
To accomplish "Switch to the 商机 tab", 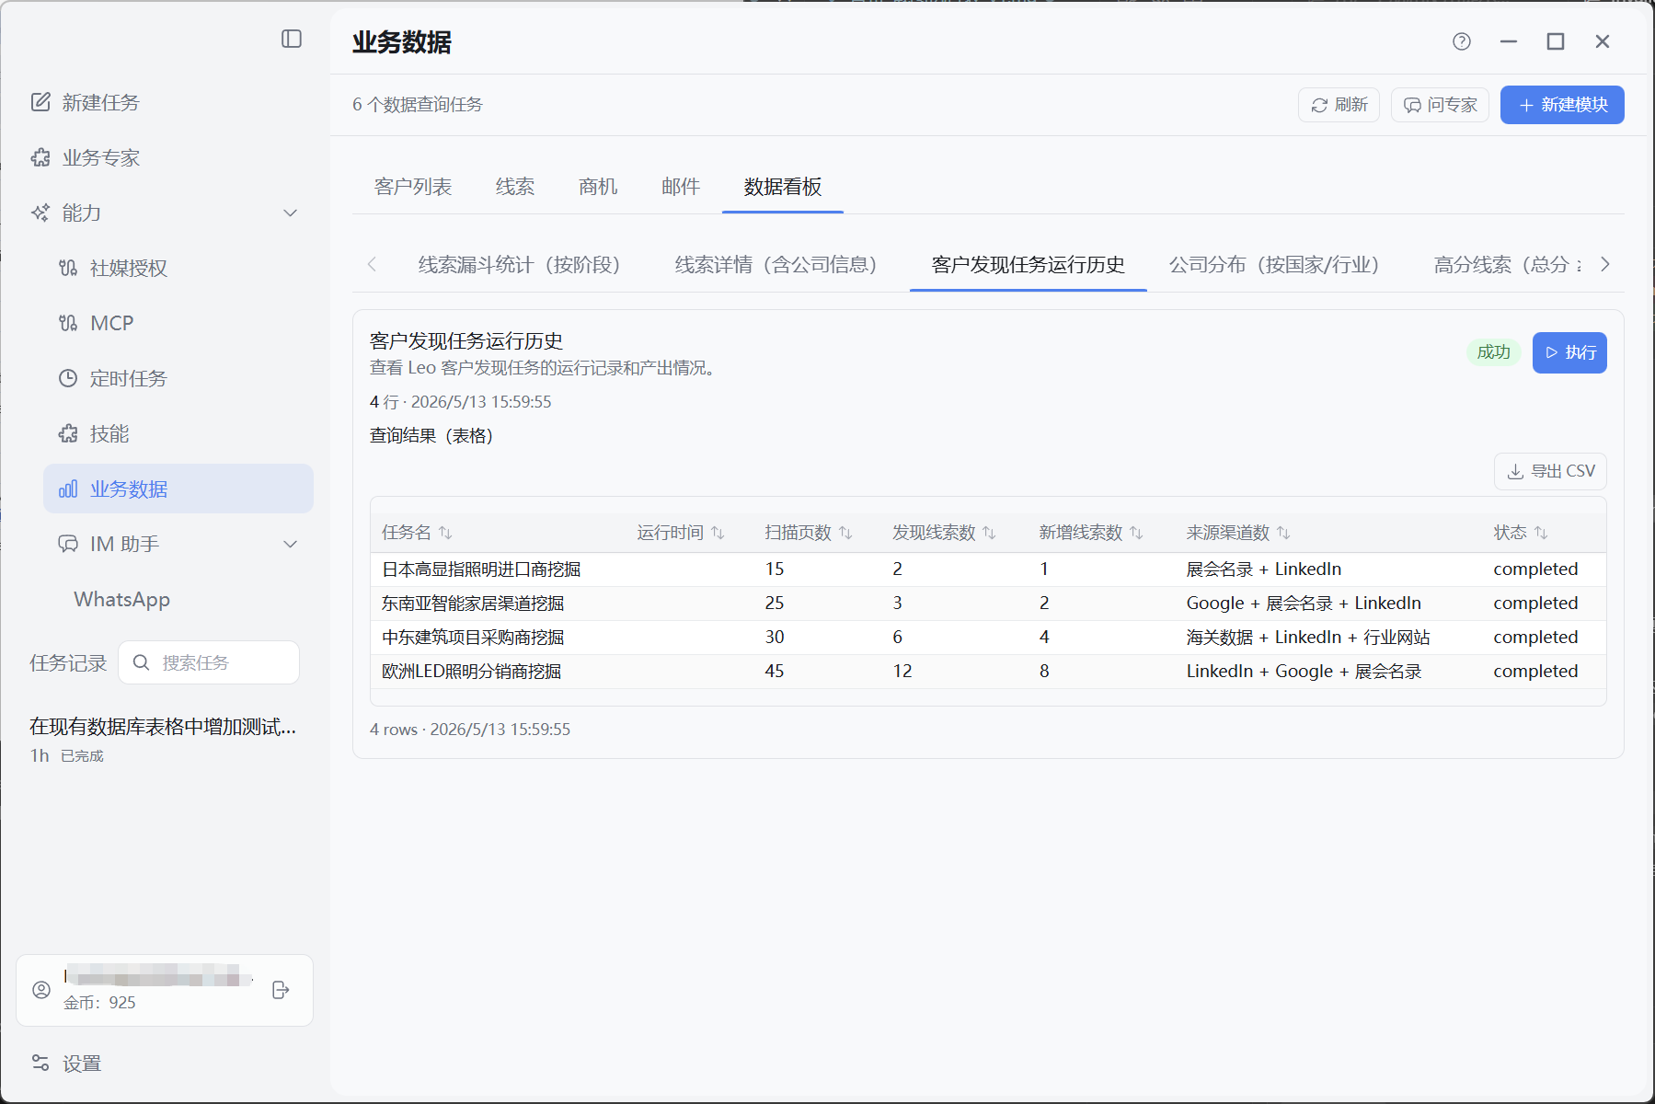I will [x=598, y=187].
